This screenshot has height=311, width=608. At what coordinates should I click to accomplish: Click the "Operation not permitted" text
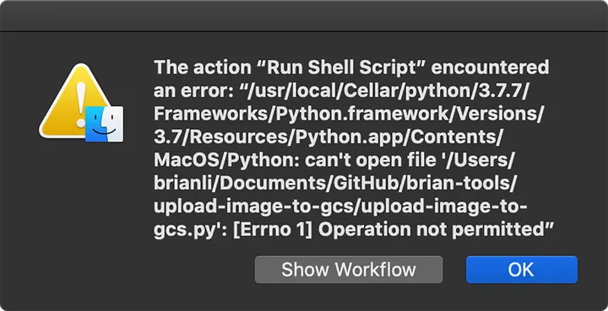[435, 230]
